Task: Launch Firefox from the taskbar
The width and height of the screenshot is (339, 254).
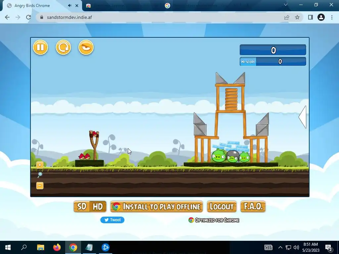Action: [x=57, y=247]
